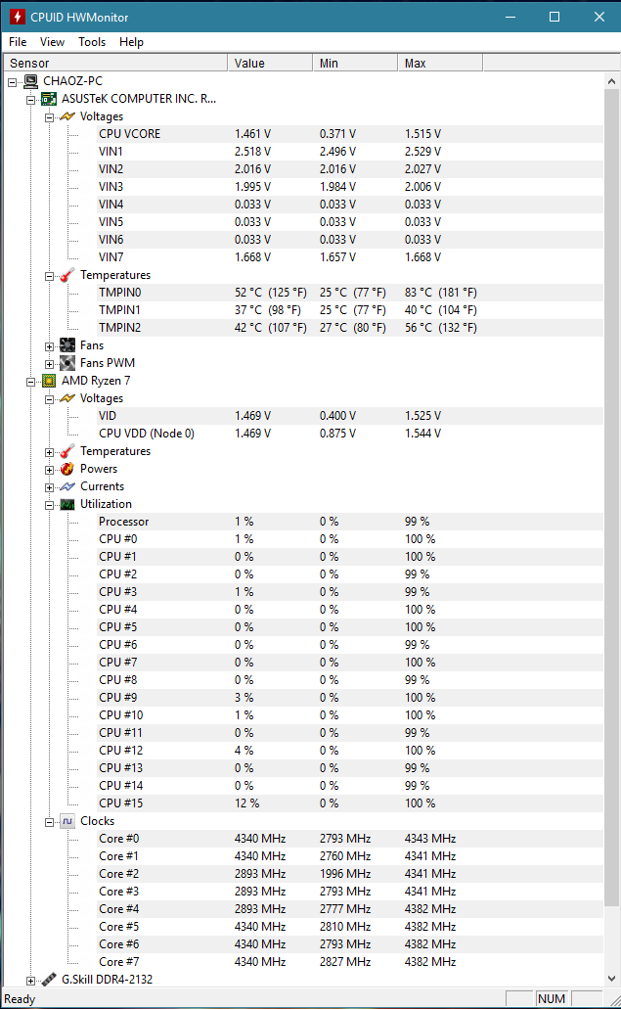Viewport: 621px width, 1009px height.
Task: Select the CPU VCORE voltage row
Action: tap(130, 134)
